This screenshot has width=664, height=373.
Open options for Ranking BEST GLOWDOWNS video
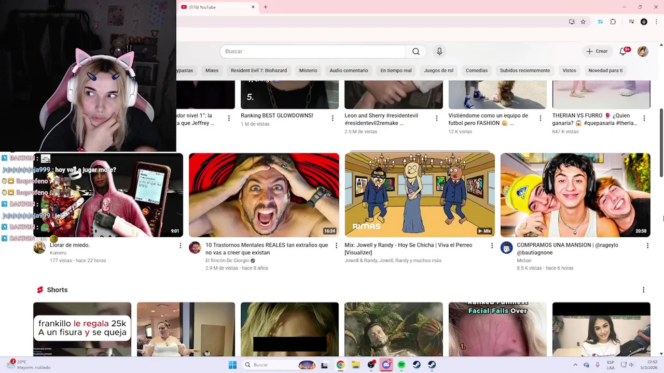pos(333,118)
